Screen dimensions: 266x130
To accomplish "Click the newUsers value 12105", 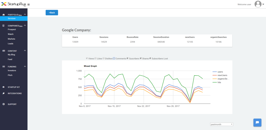I will click(190, 42).
